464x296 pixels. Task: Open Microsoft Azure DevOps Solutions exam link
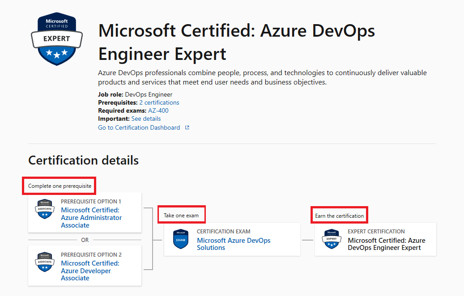234,244
